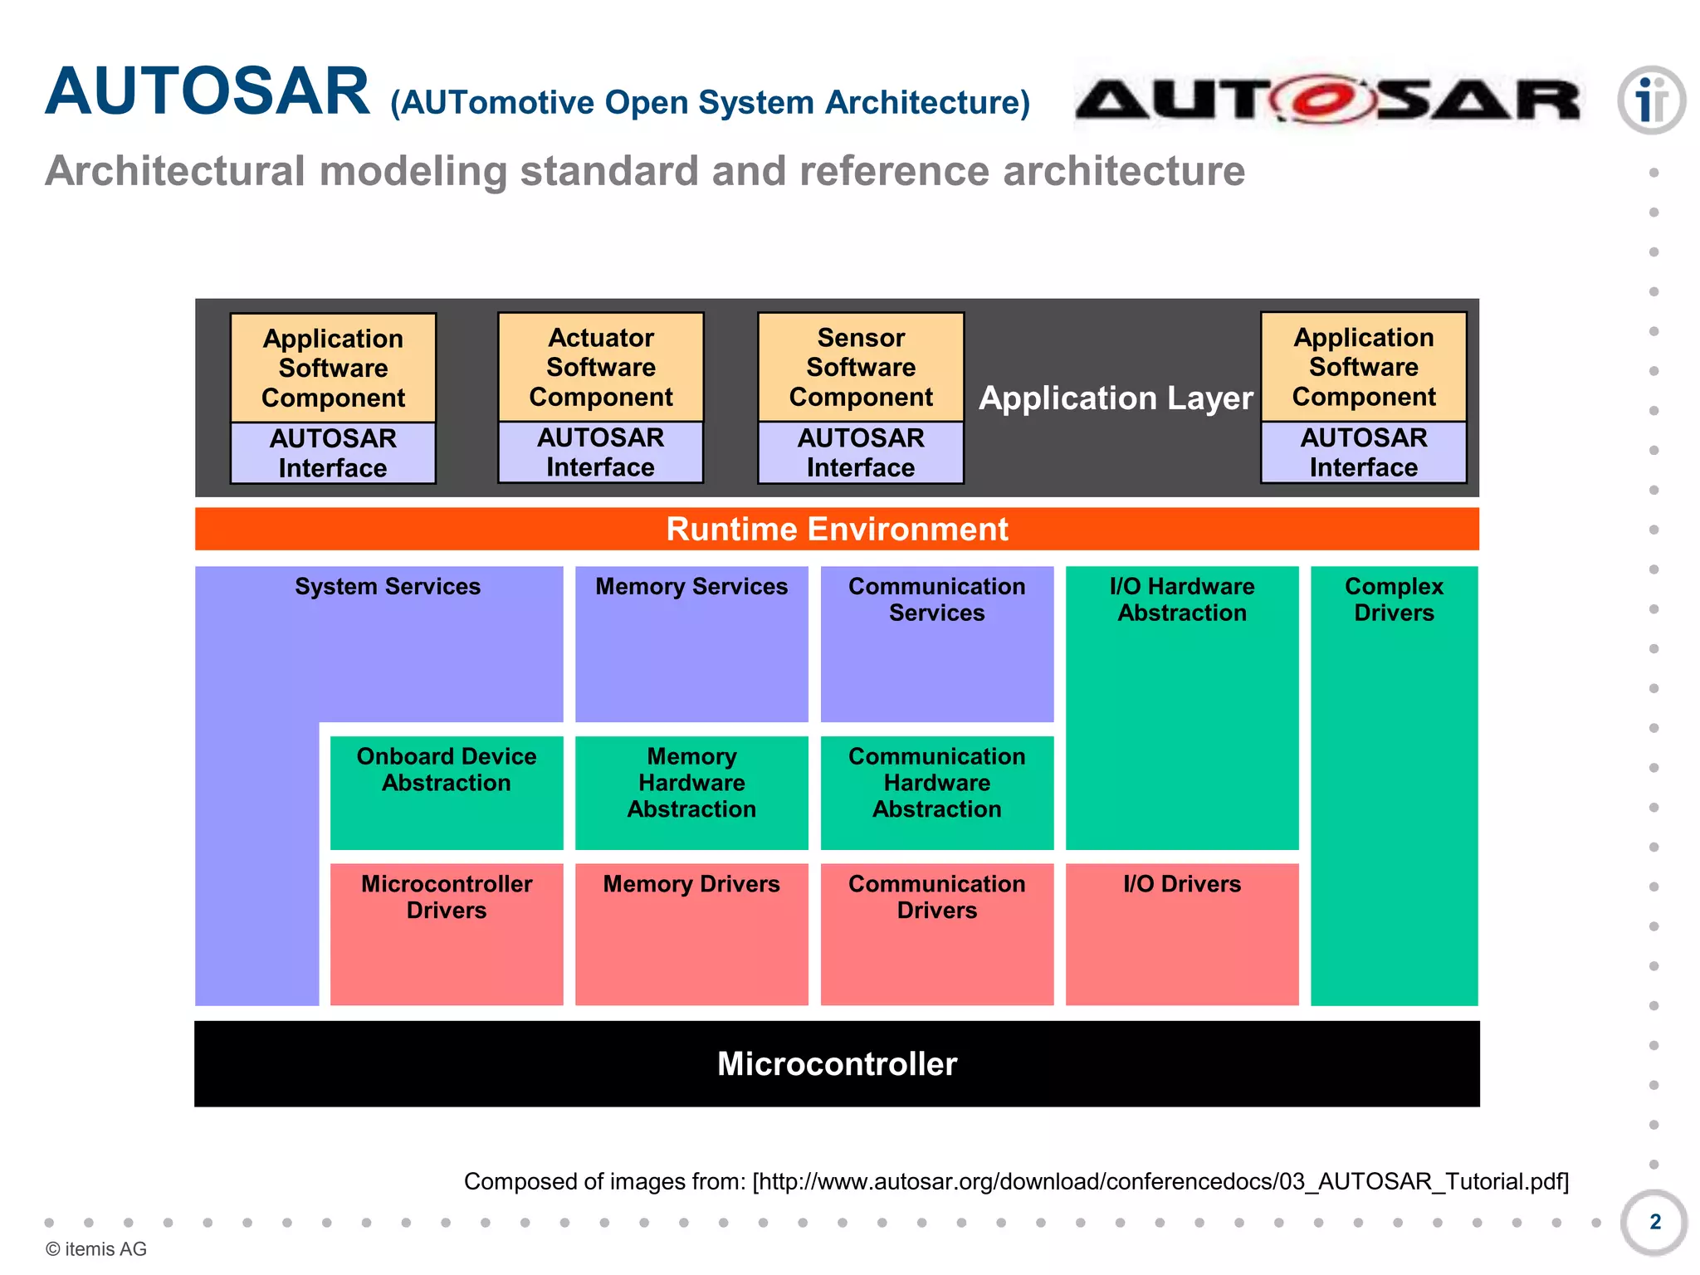1700x1275 pixels.
Task: Select the Memory Hardware Abstraction block
Action: [691, 792]
